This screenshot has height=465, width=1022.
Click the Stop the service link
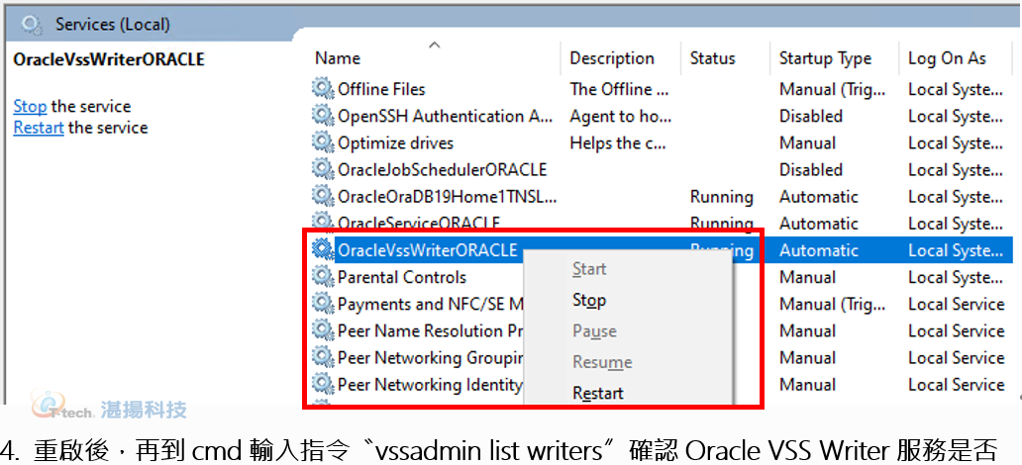[30, 106]
